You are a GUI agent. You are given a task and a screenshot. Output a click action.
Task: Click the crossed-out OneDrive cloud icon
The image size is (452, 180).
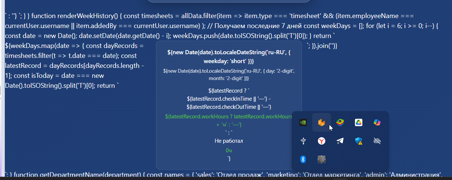pyautogui.click(x=377, y=141)
